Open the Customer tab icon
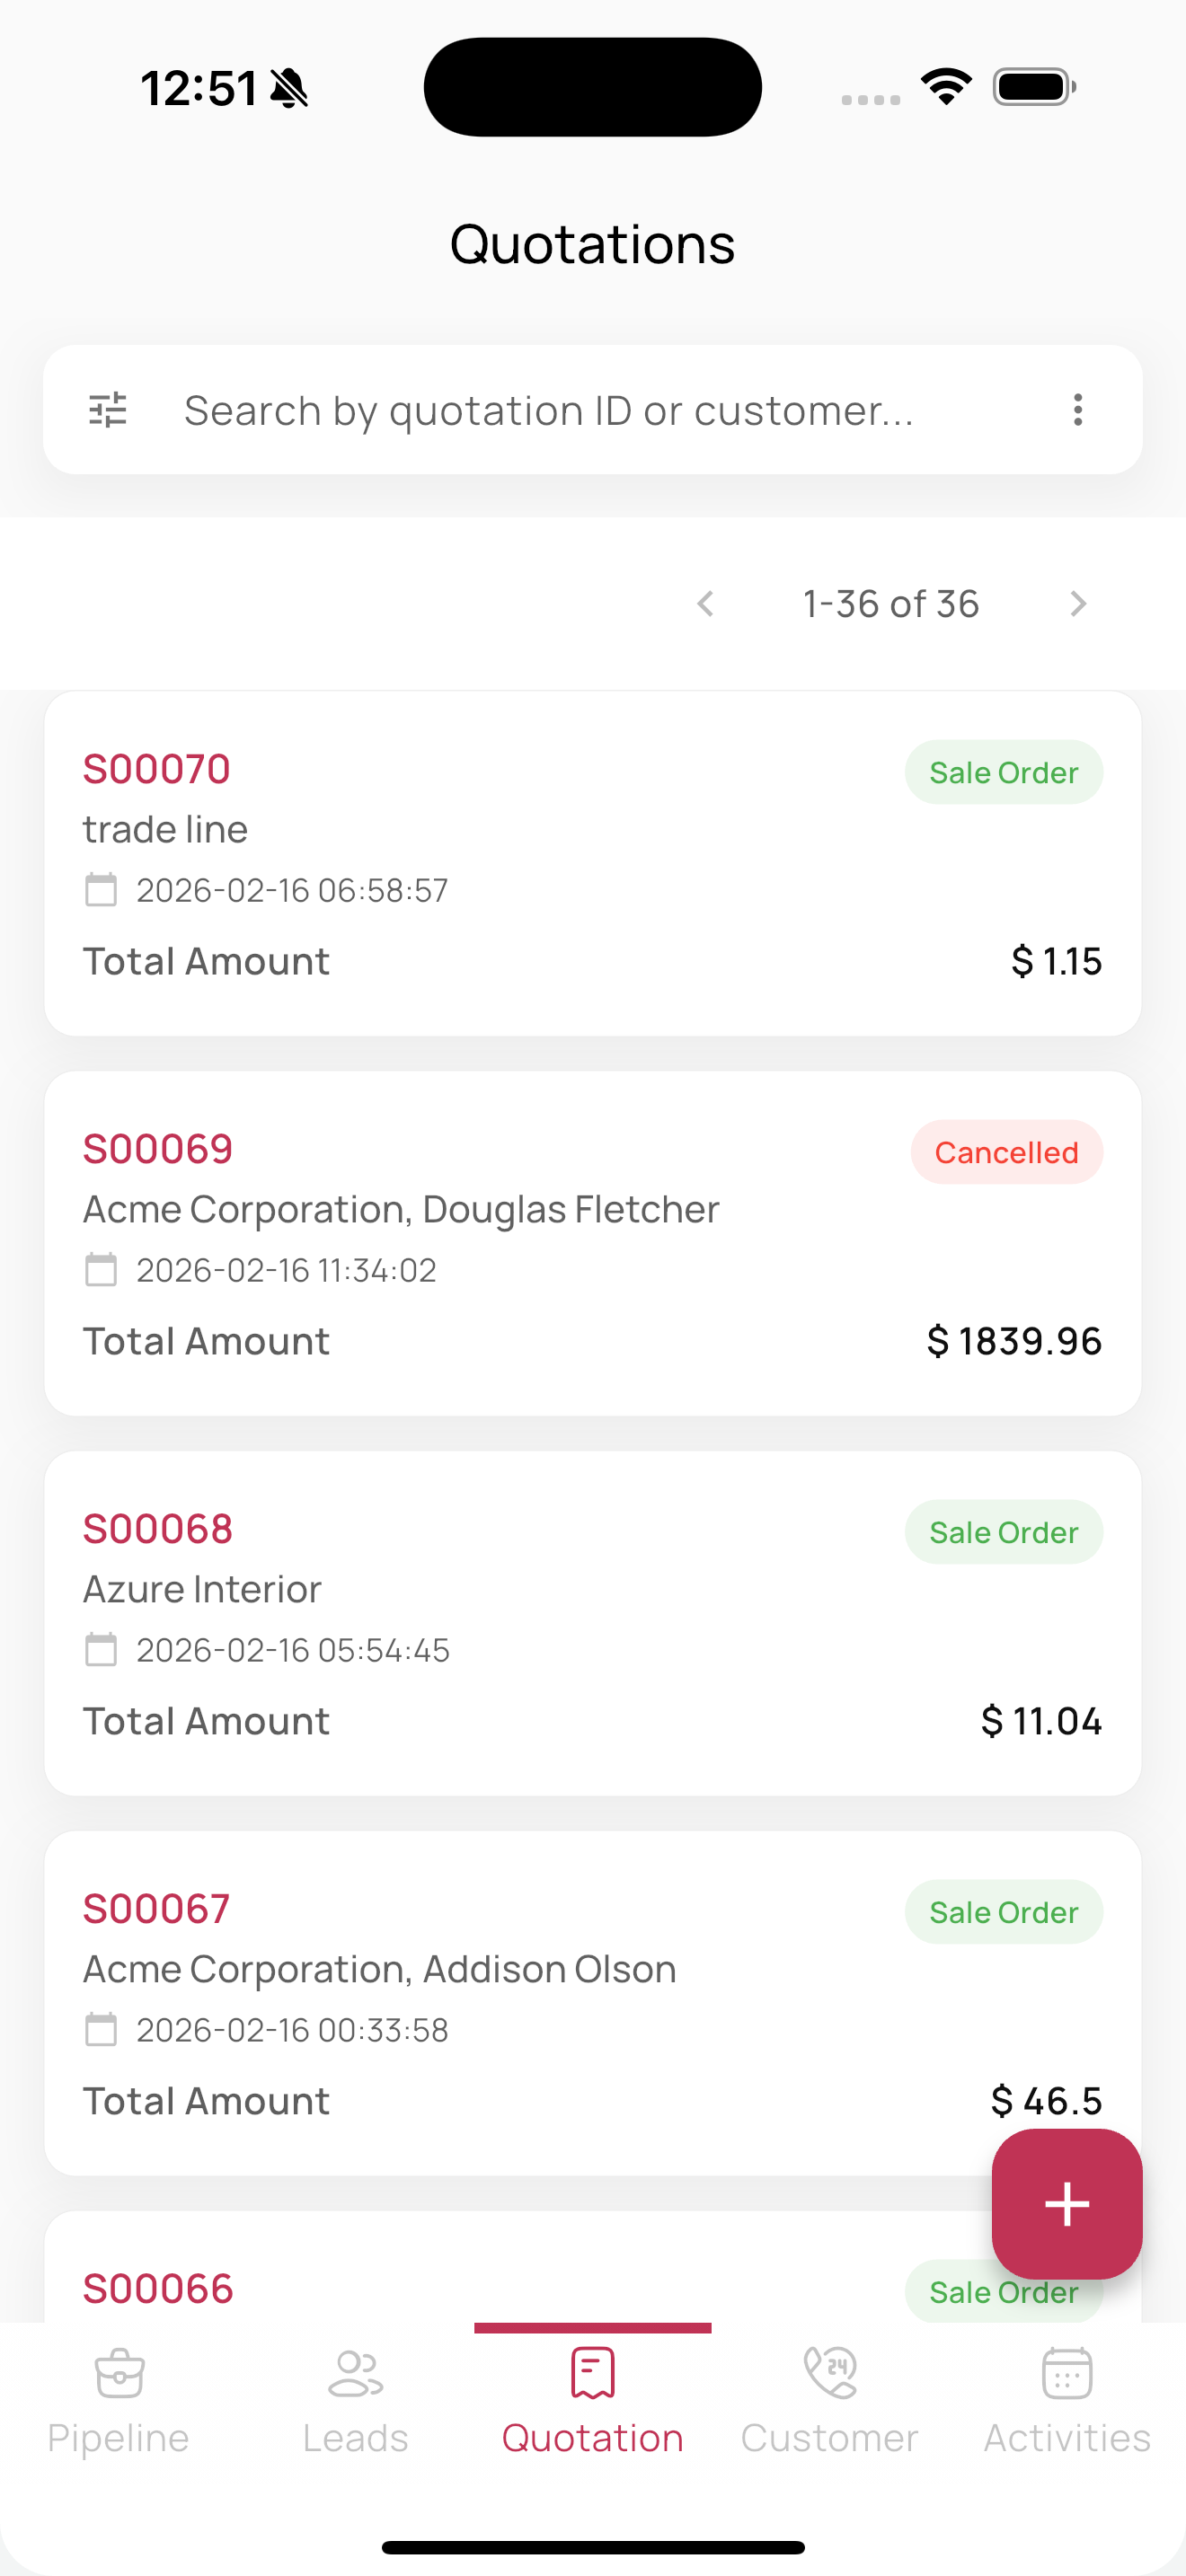The width and height of the screenshot is (1186, 2576). pyautogui.click(x=830, y=2373)
